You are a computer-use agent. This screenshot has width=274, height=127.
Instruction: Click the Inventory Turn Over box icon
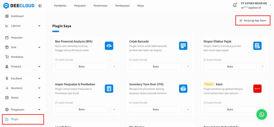(183, 88)
